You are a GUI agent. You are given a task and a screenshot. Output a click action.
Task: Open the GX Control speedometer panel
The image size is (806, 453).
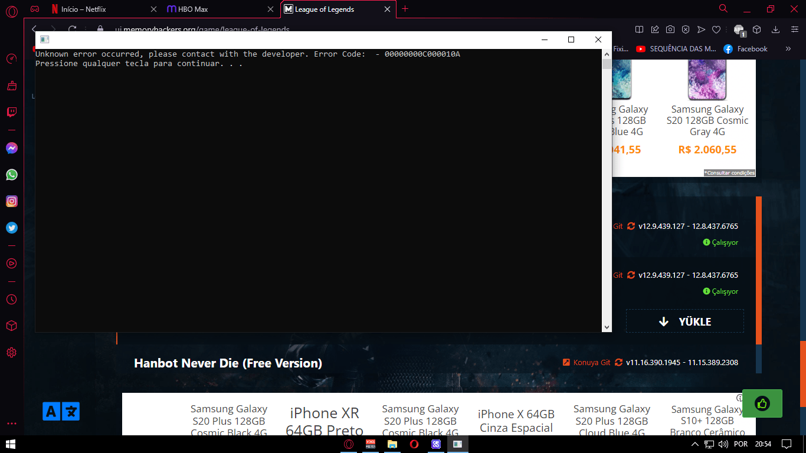click(x=12, y=59)
